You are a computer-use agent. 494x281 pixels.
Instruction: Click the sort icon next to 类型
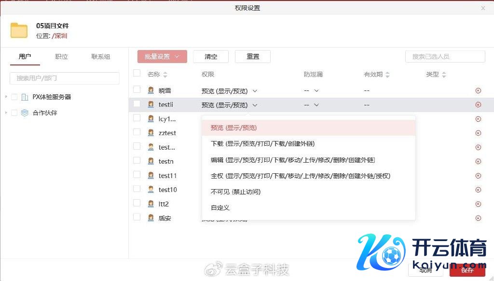[x=444, y=75]
